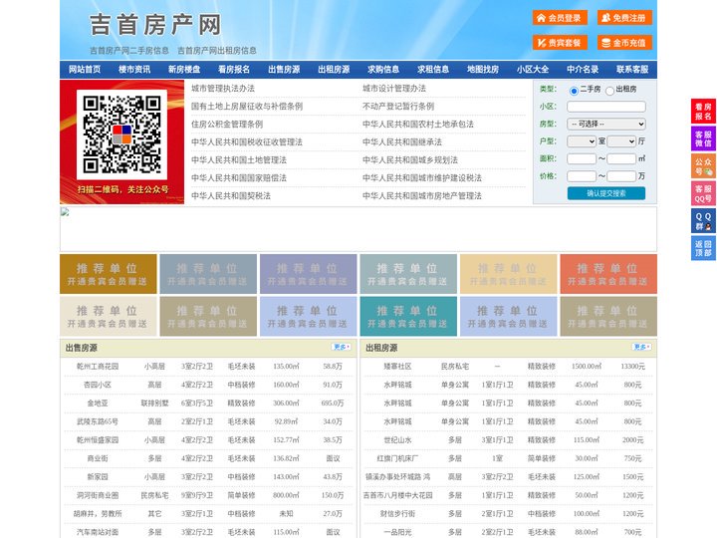Screen dimensions: 717x538
Task: Open the 矮寨社区 rental listing
Action: click(397, 367)
